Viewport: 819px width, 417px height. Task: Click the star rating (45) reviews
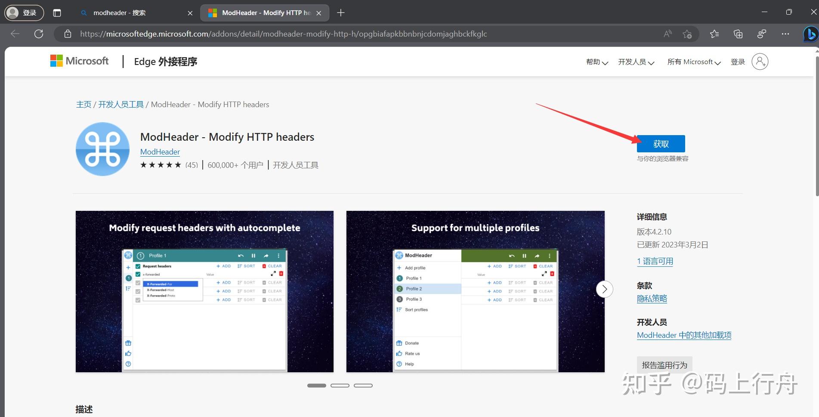click(169, 165)
